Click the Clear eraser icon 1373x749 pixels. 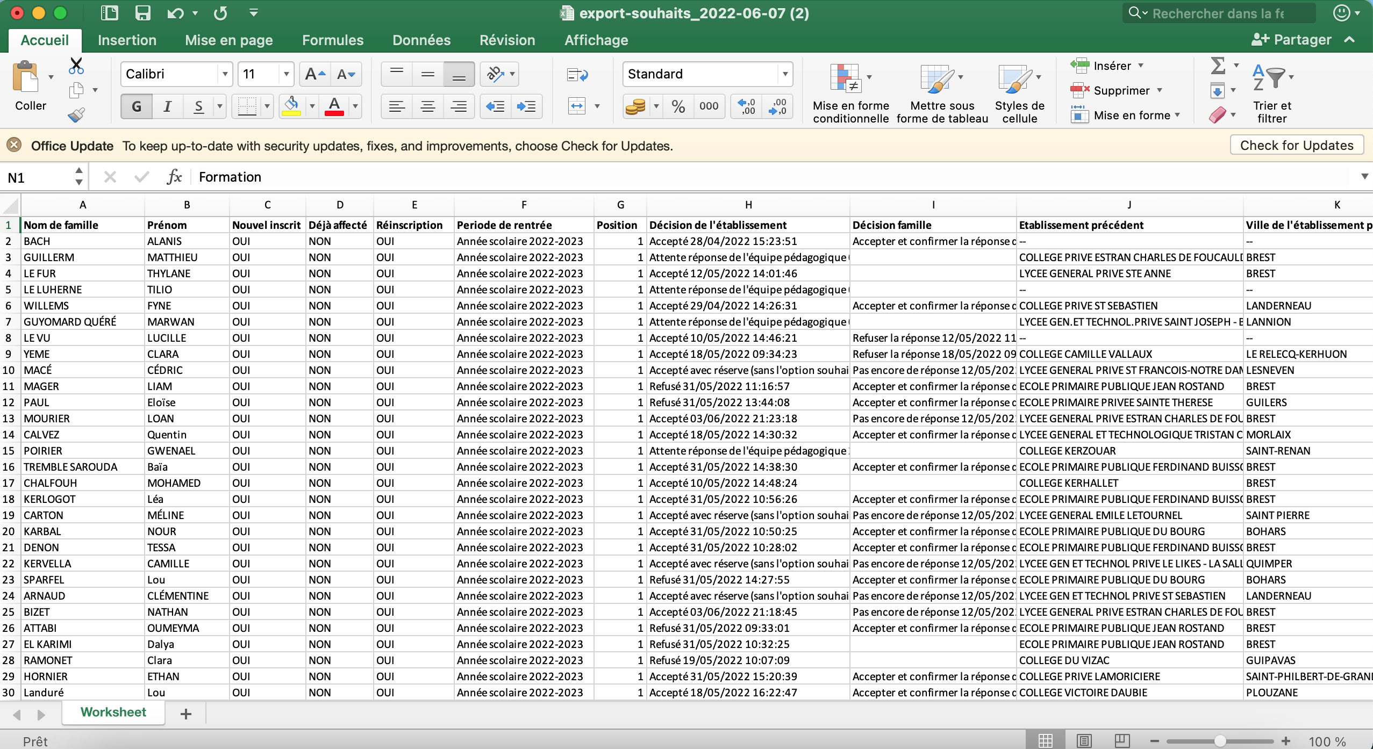[1218, 114]
